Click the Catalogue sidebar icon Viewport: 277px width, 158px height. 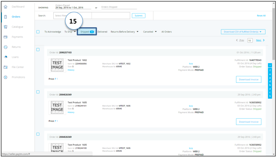coord(5,27)
